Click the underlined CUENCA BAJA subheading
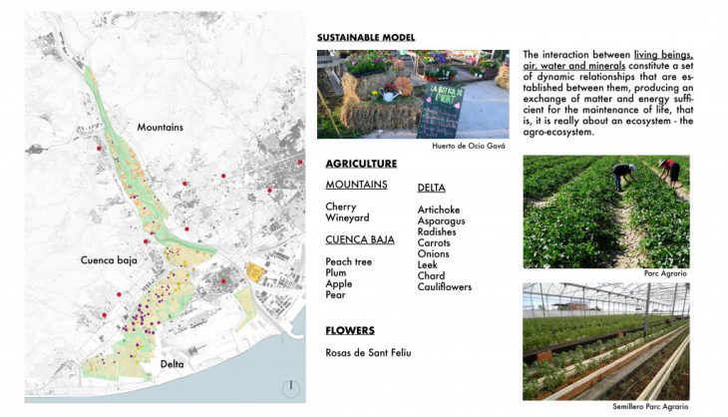 click(360, 239)
